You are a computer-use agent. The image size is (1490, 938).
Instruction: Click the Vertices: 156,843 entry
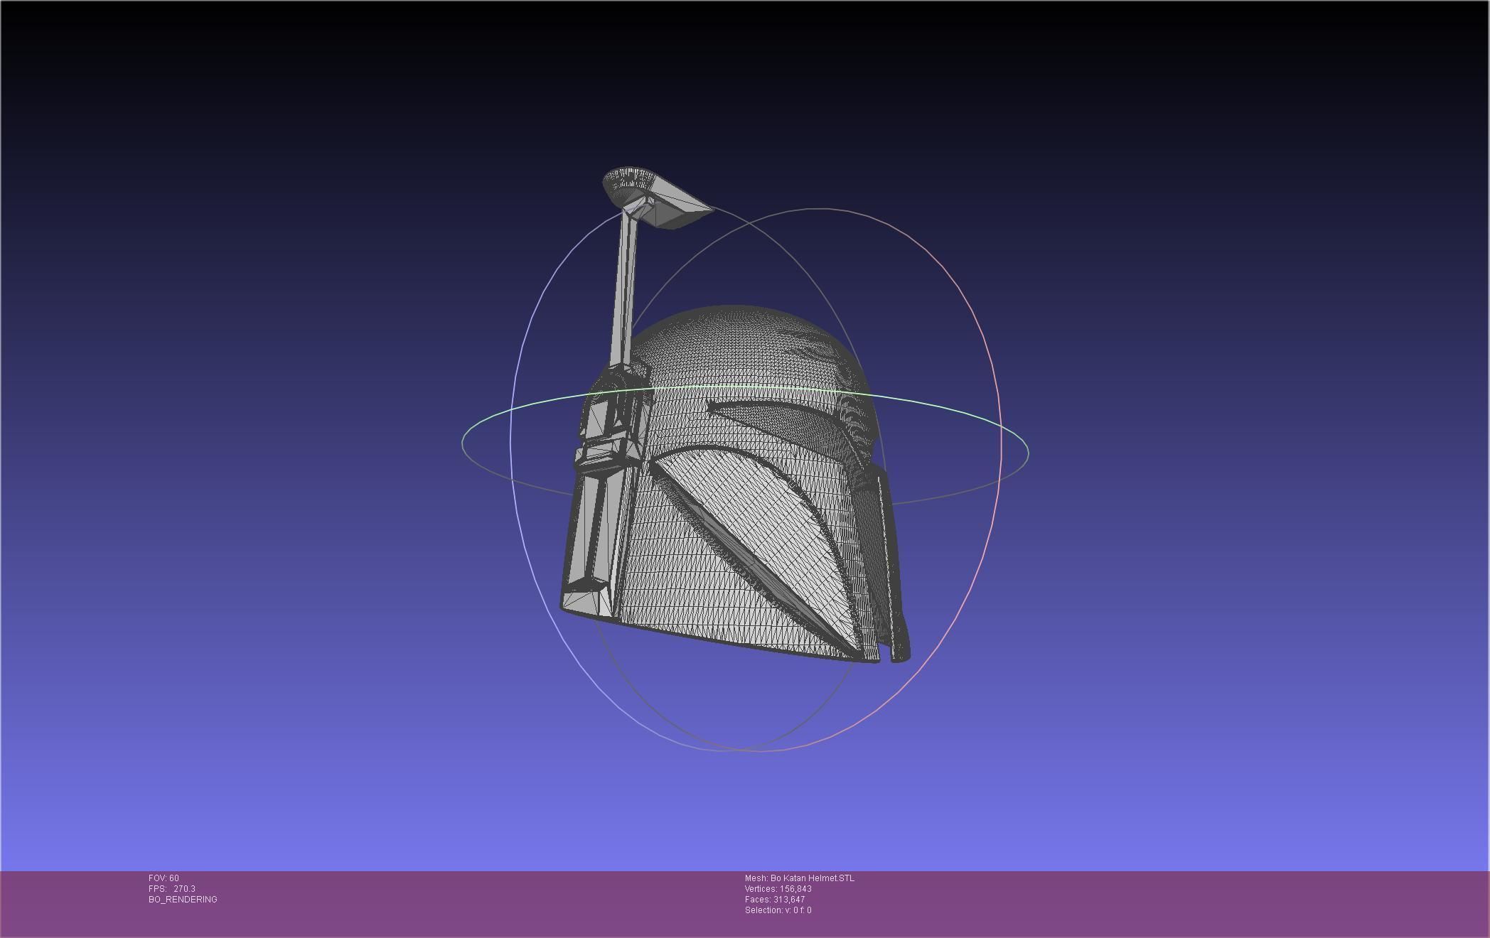tap(778, 889)
